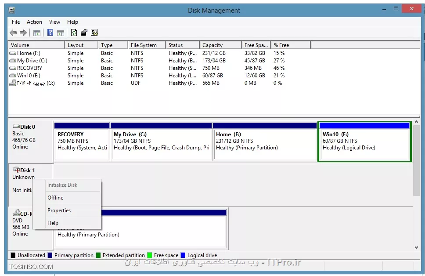This screenshot has width=425, height=276.
Task: Click the CD-ROM drive icon in graphical view
Action: (x=16, y=213)
